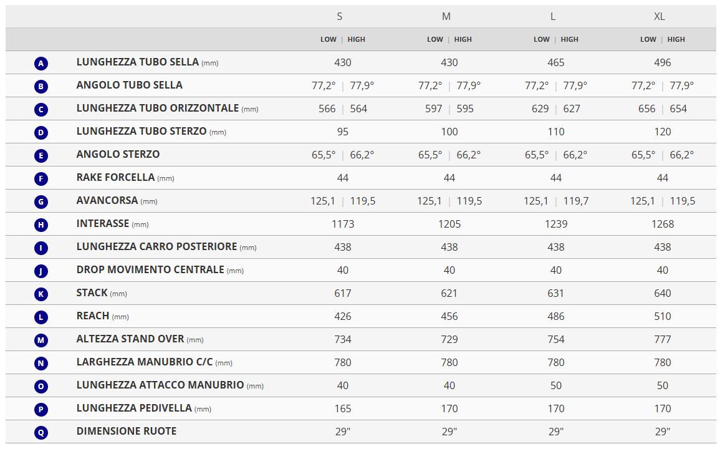Click the N badge beside Larghezza Manubrio
The width and height of the screenshot is (725, 449).
point(41,363)
